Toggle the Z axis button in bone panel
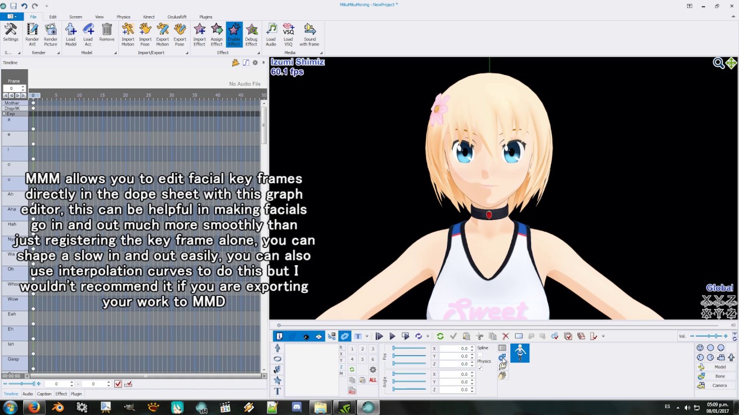 341,367
